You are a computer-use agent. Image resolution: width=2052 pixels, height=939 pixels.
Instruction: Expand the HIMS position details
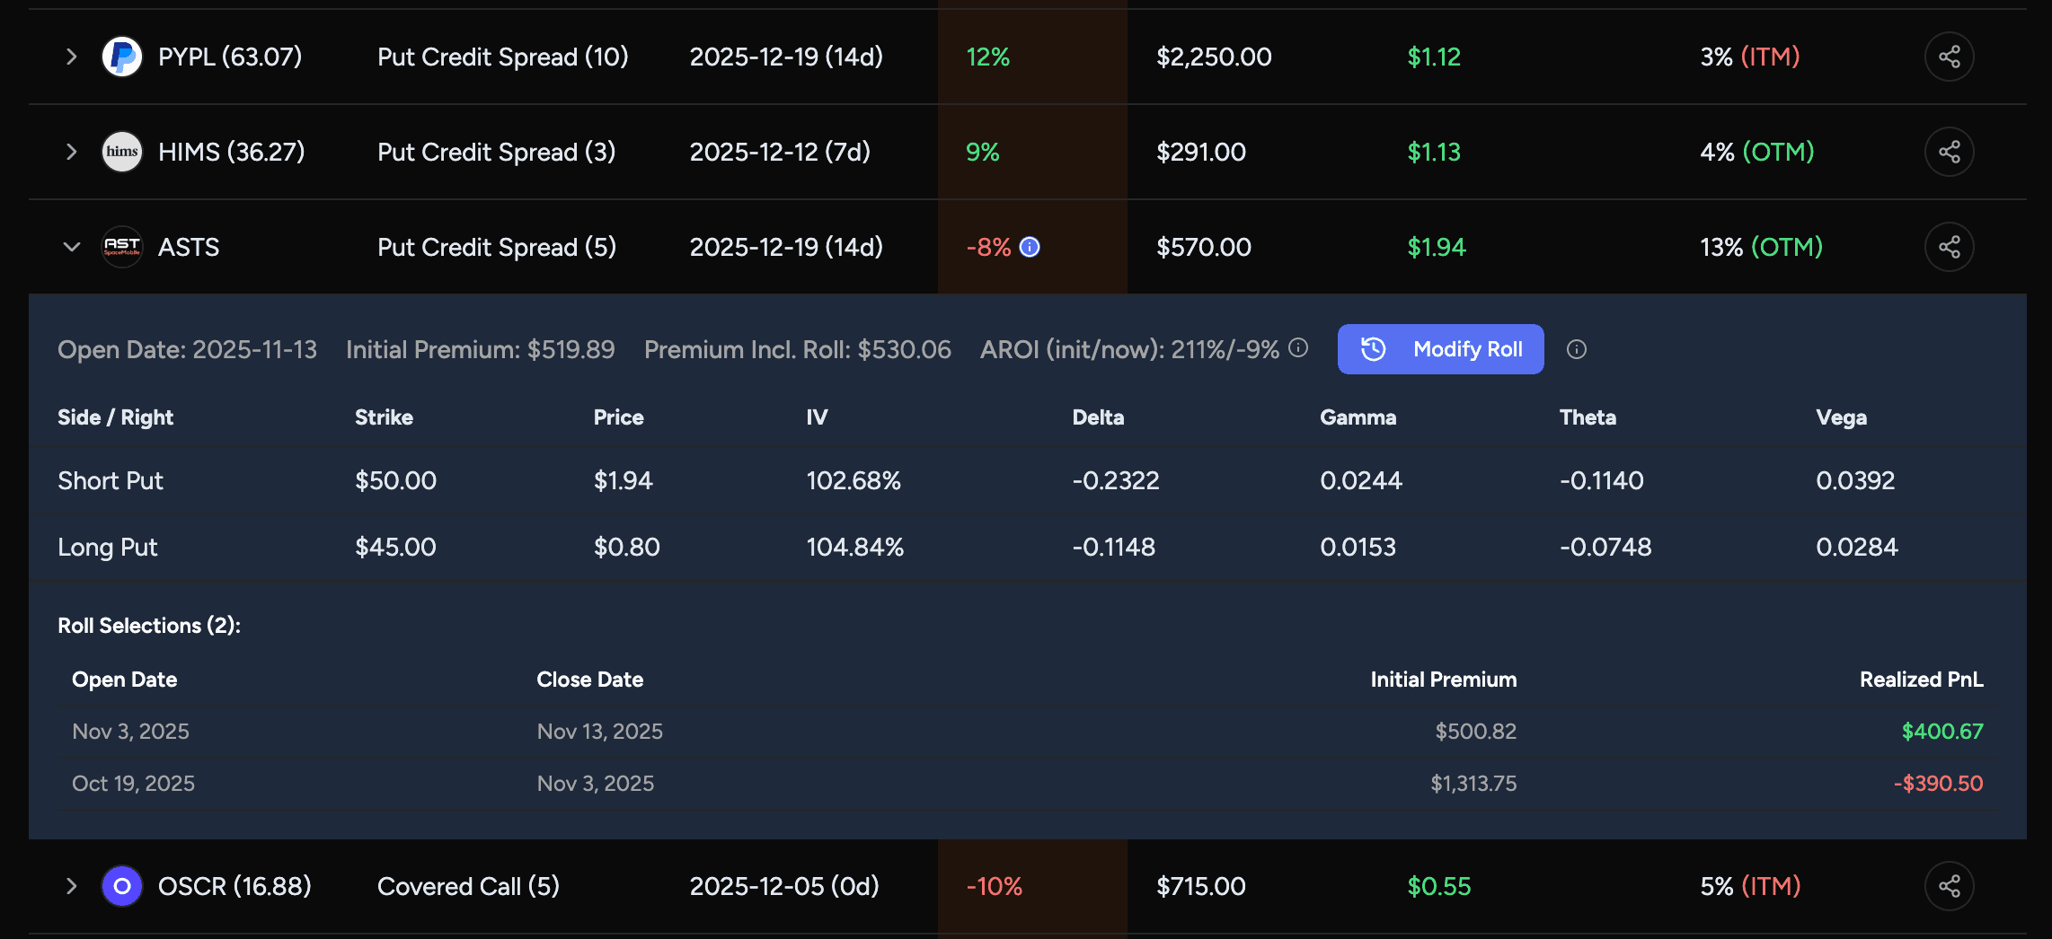pyautogui.click(x=72, y=152)
